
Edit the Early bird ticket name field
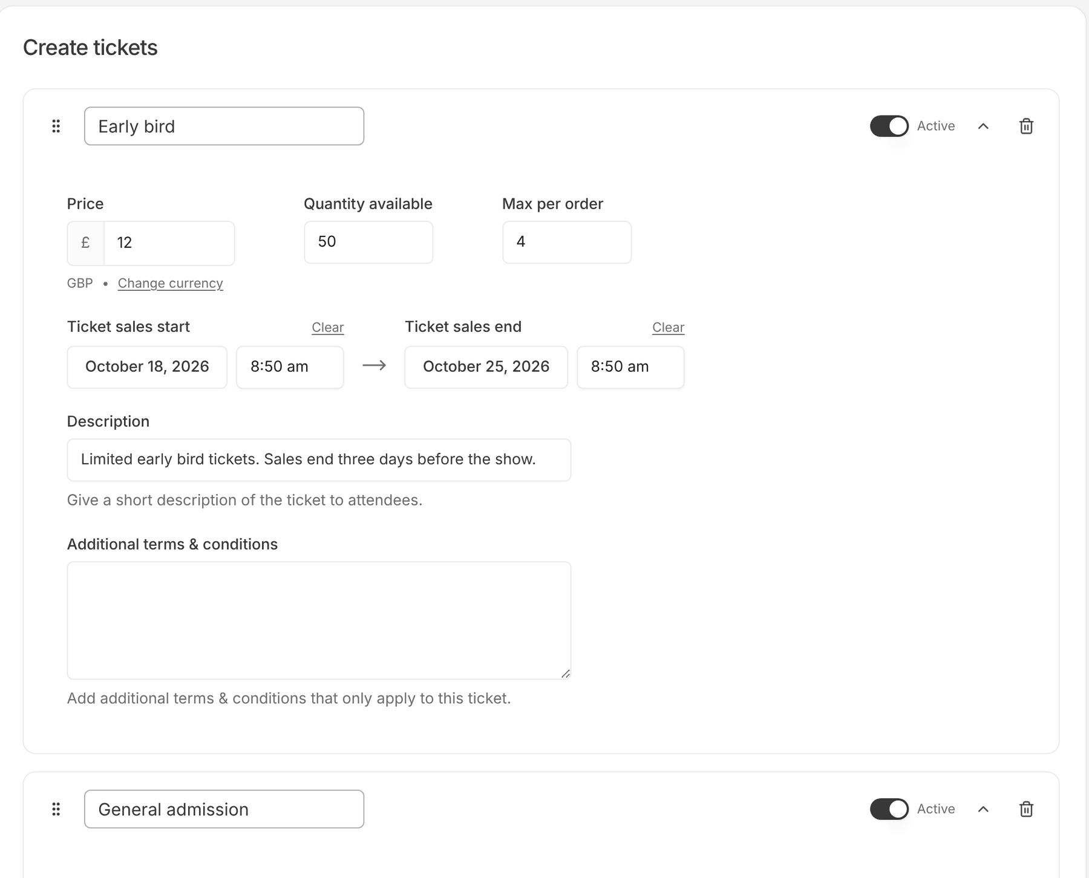[224, 126]
